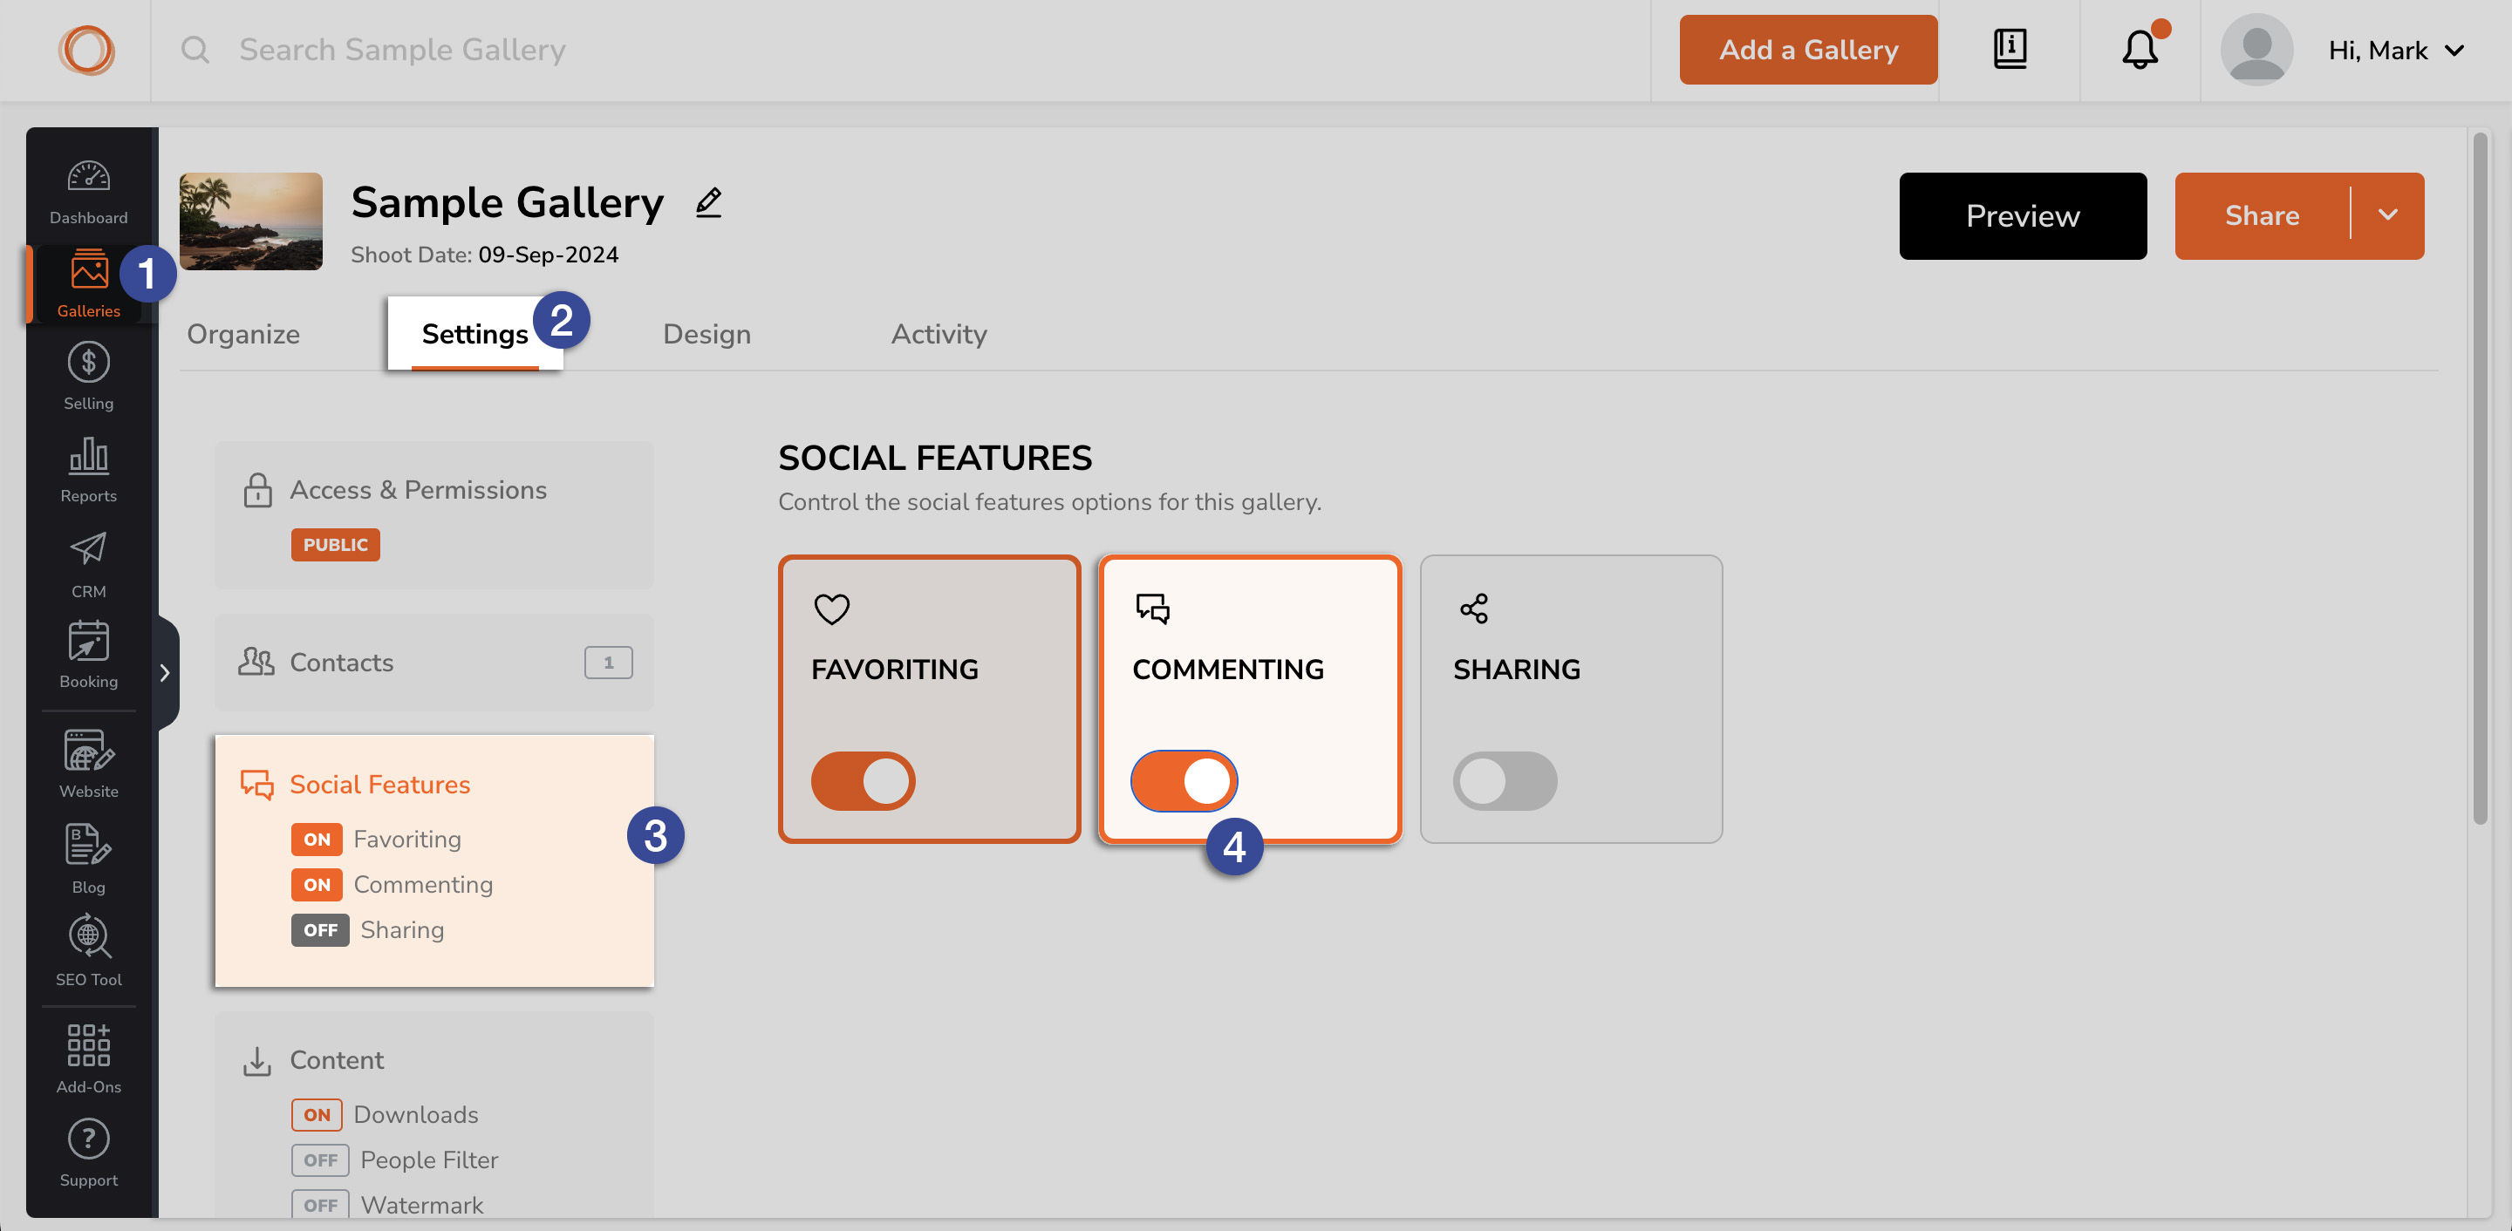Enable the Sharing toggle switch

(x=1505, y=780)
